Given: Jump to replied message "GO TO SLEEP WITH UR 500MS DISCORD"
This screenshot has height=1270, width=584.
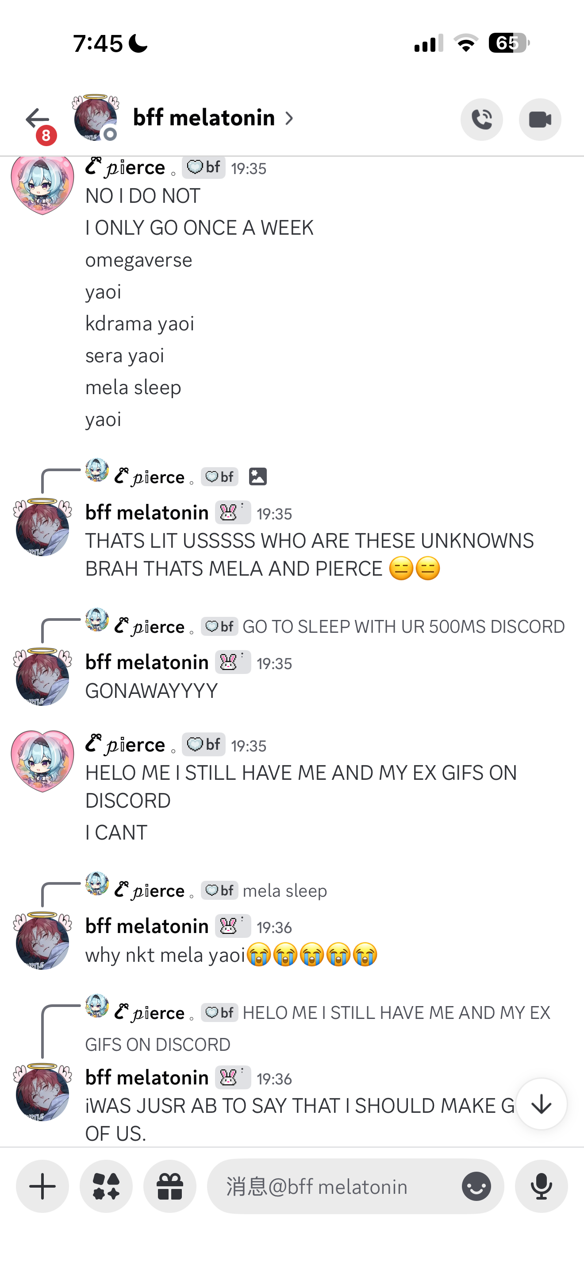Looking at the screenshot, I should coord(403,627).
